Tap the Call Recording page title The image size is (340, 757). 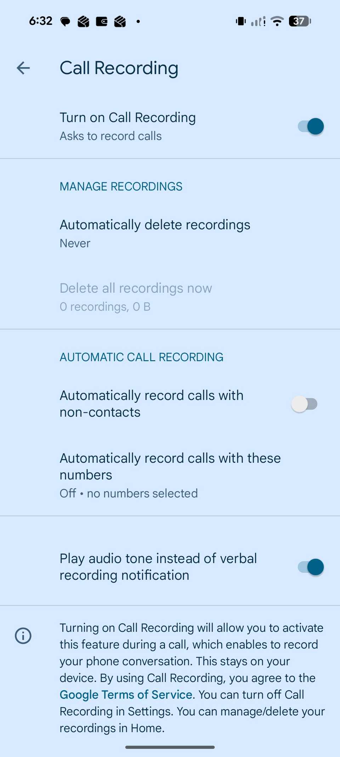click(119, 68)
